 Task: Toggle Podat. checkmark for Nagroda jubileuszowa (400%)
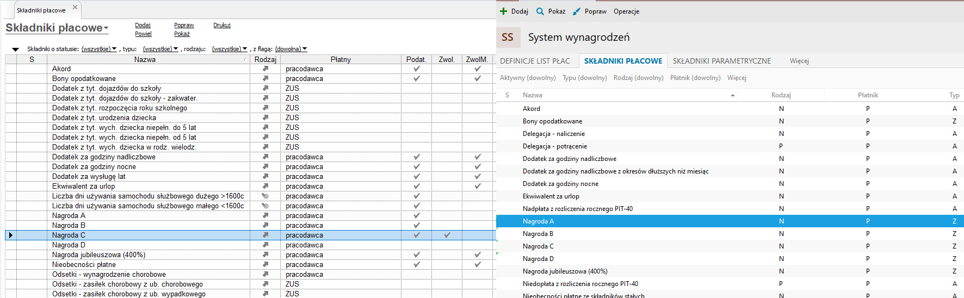[x=417, y=255]
